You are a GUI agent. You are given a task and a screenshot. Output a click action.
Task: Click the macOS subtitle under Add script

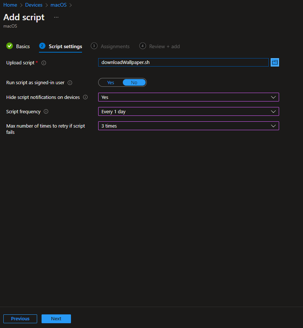click(x=10, y=26)
